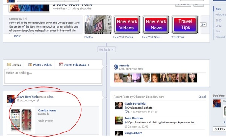Jump to Opened in the timeline

click(x=220, y=37)
